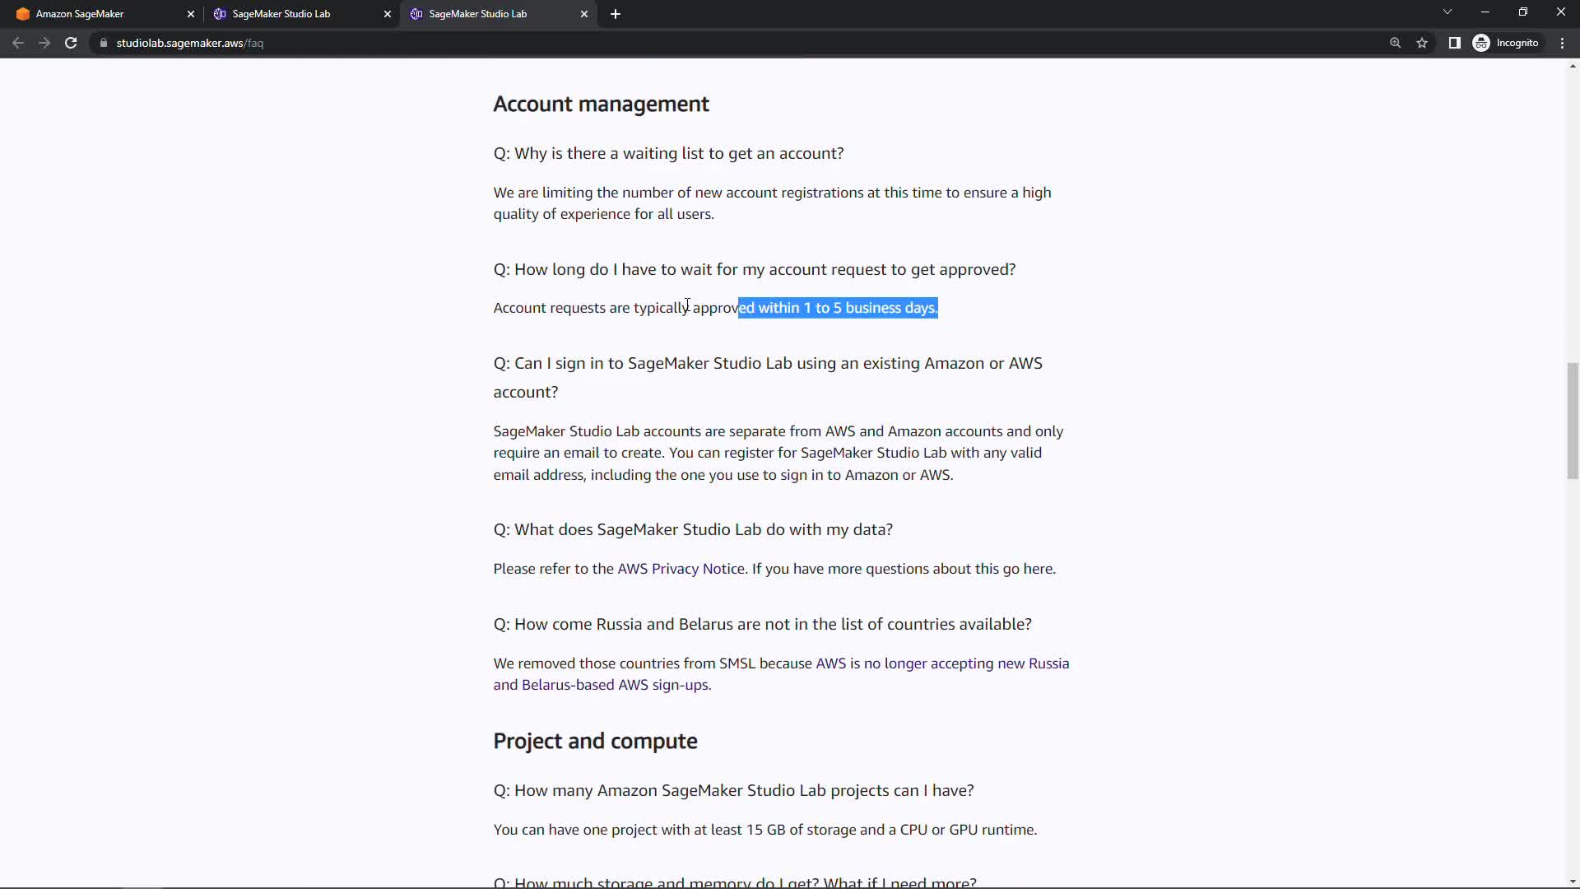This screenshot has height=889, width=1580.
Task: Follow the 'here' link for data questions
Action: tap(1037, 569)
